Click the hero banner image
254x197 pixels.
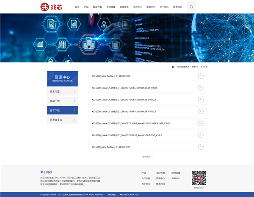pyautogui.click(x=127, y=38)
